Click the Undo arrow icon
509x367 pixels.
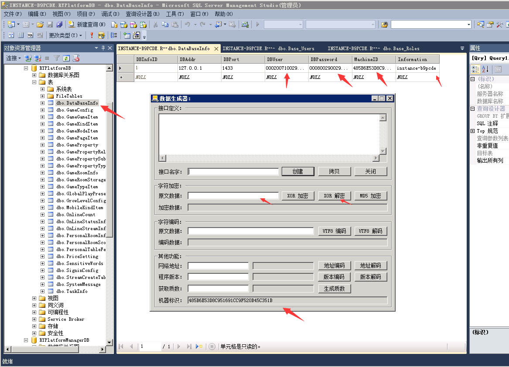(x=187, y=24)
